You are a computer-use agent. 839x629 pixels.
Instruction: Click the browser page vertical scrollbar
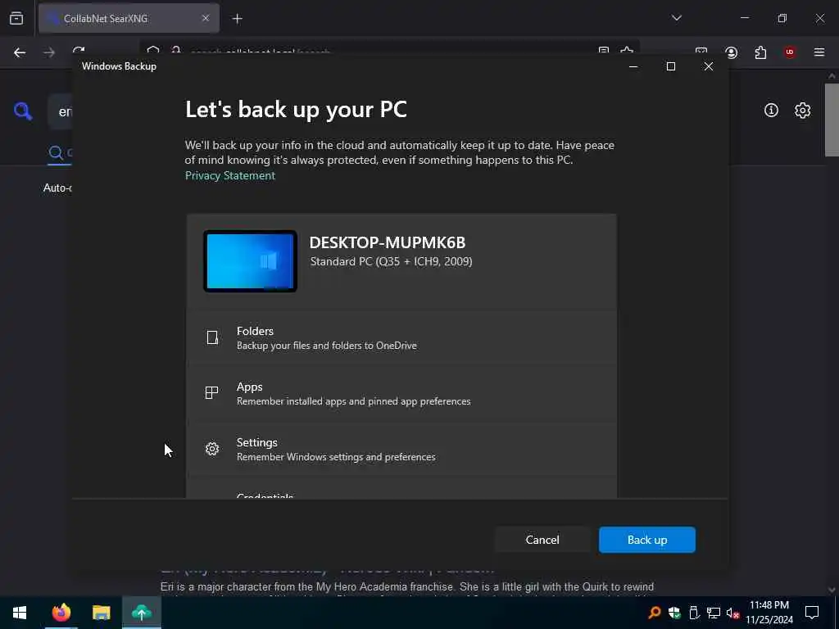pos(832,120)
